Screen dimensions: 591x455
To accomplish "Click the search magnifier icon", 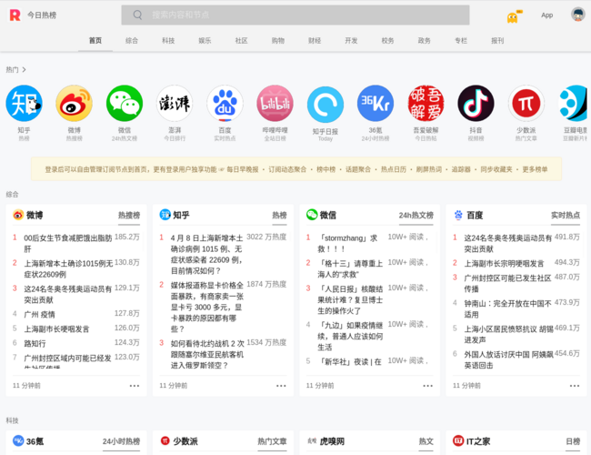I will 137,15.
